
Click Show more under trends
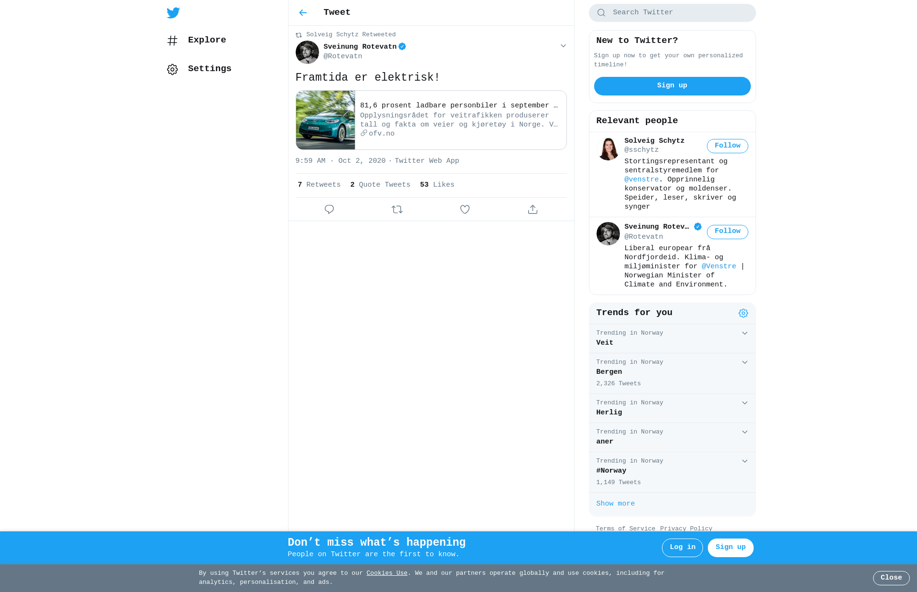(x=615, y=504)
